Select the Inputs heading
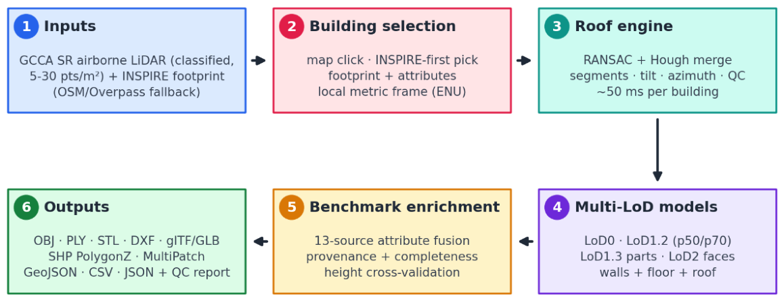The image size is (784, 301). 70,26
